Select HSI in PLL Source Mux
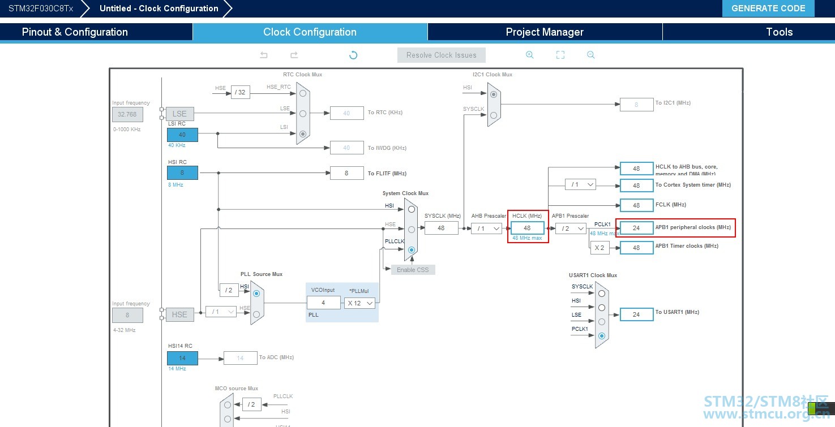Image resolution: width=835 pixels, height=427 pixels. (x=257, y=294)
